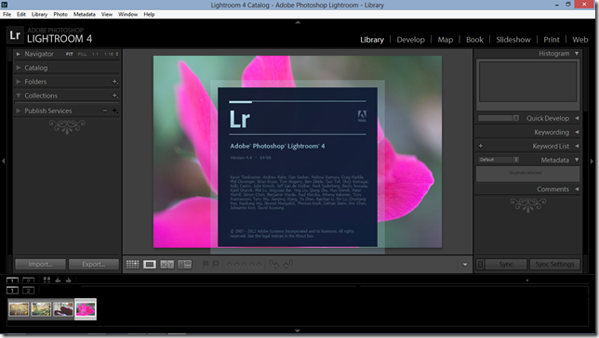Switch to the Develop module
The width and height of the screenshot is (599, 338).
(411, 40)
